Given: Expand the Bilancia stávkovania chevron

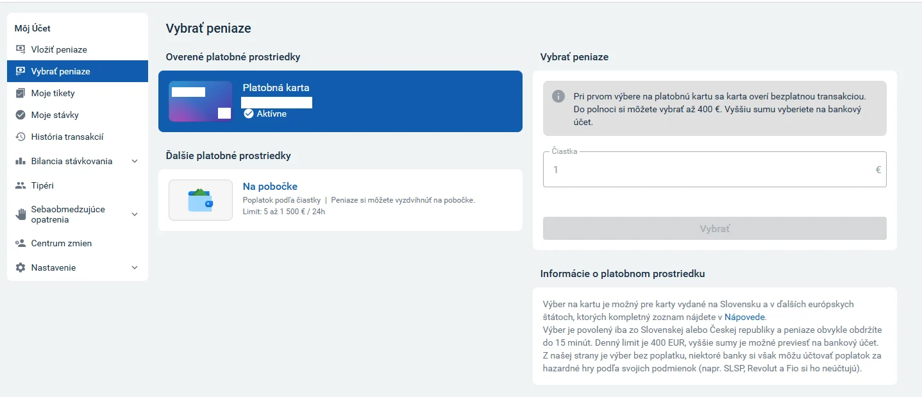Looking at the screenshot, I should [x=135, y=161].
